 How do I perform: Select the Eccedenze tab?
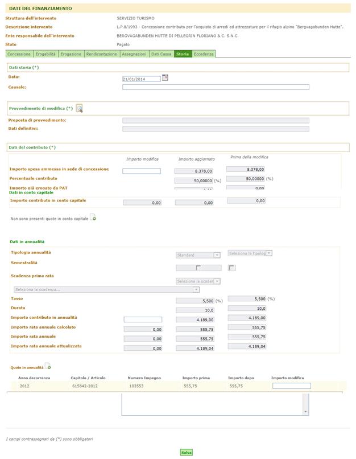pos(204,54)
